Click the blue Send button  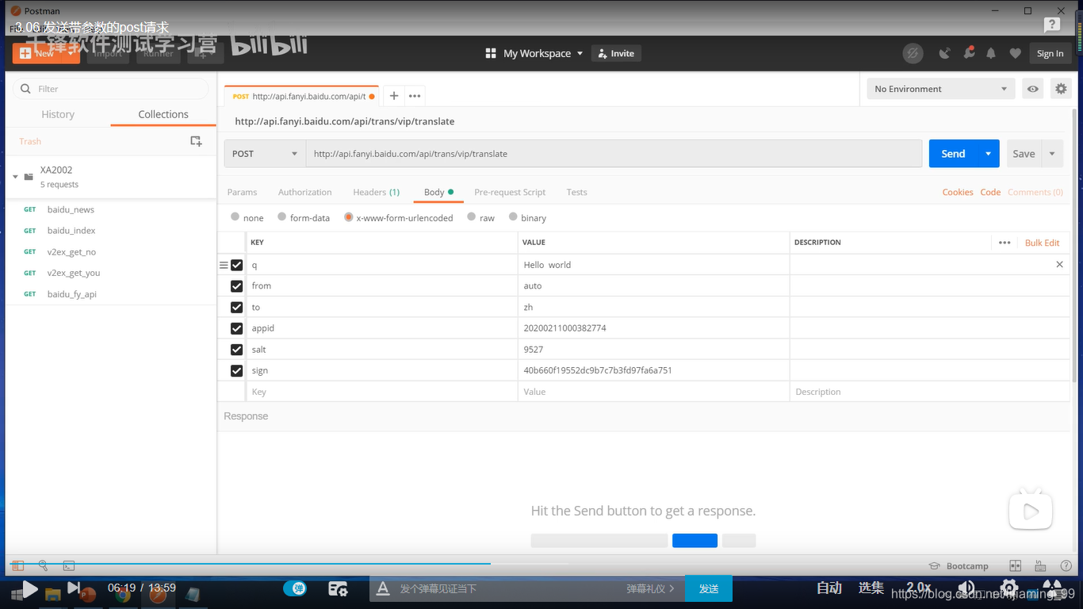tap(953, 154)
